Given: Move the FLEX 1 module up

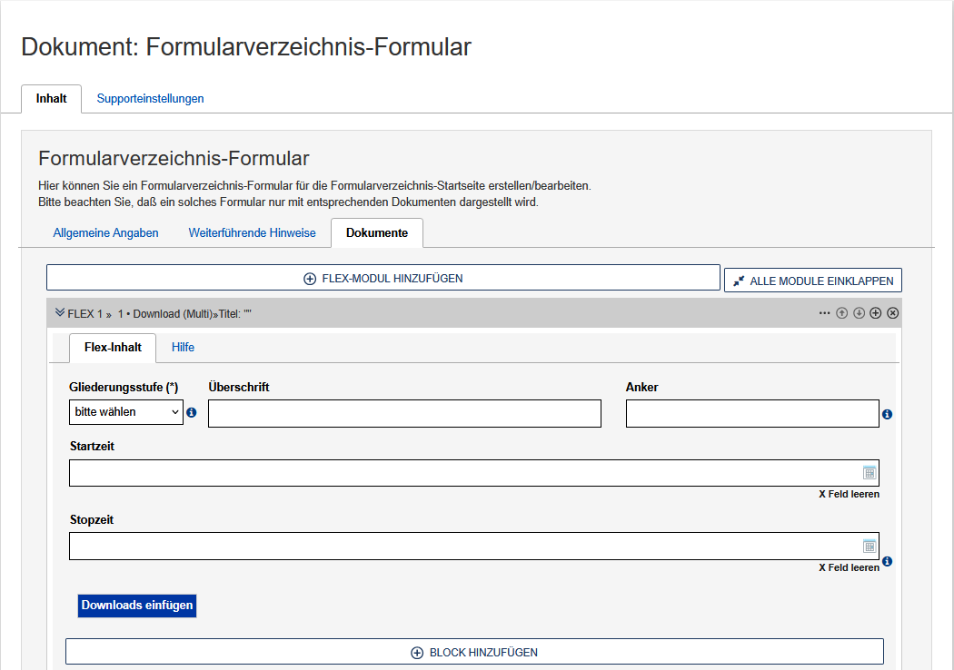Looking at the screenshot, I should pos(841,312).
